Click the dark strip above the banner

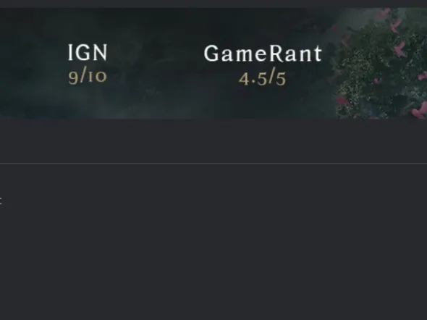(x=213, y=4)
